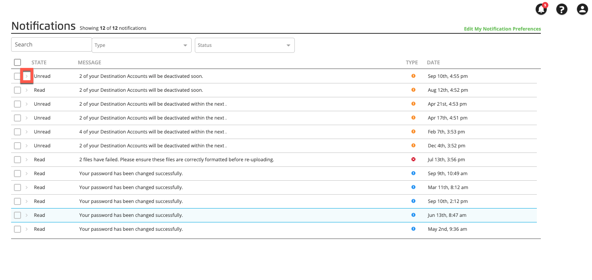Check the Sep 10th, 4:55 pm notification checkbox
This screenshot has width=592, height=280.
pyautogui.click(x=17, y=76)
